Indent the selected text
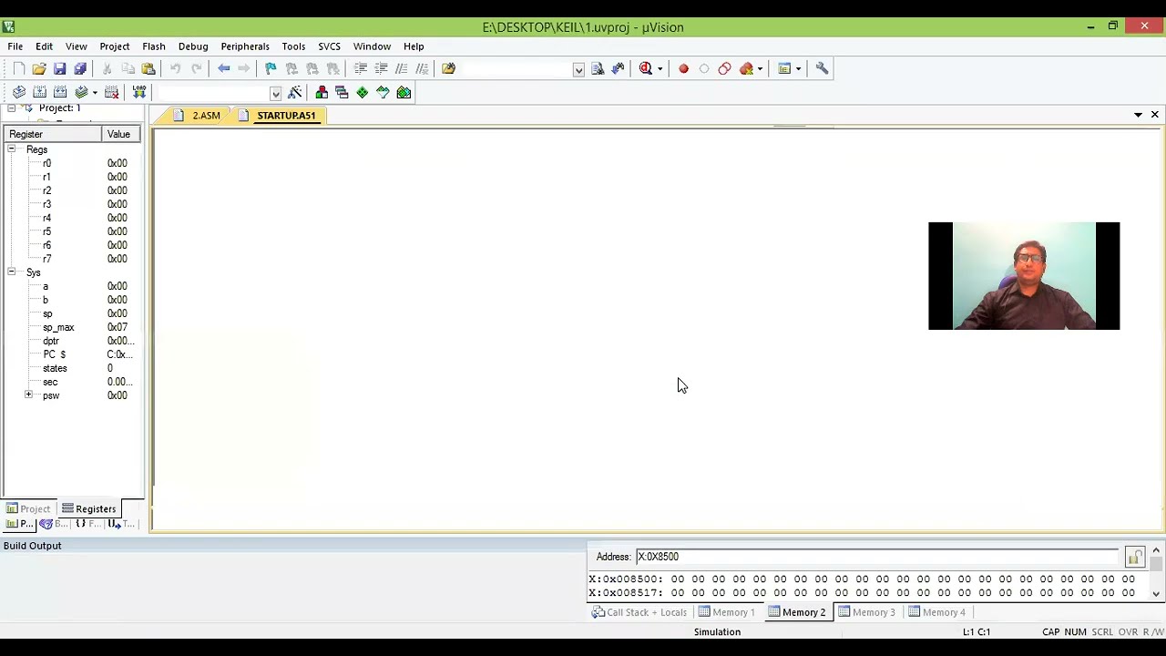Viewport: 1166px width, 656px height. click(x=361, y=68)
